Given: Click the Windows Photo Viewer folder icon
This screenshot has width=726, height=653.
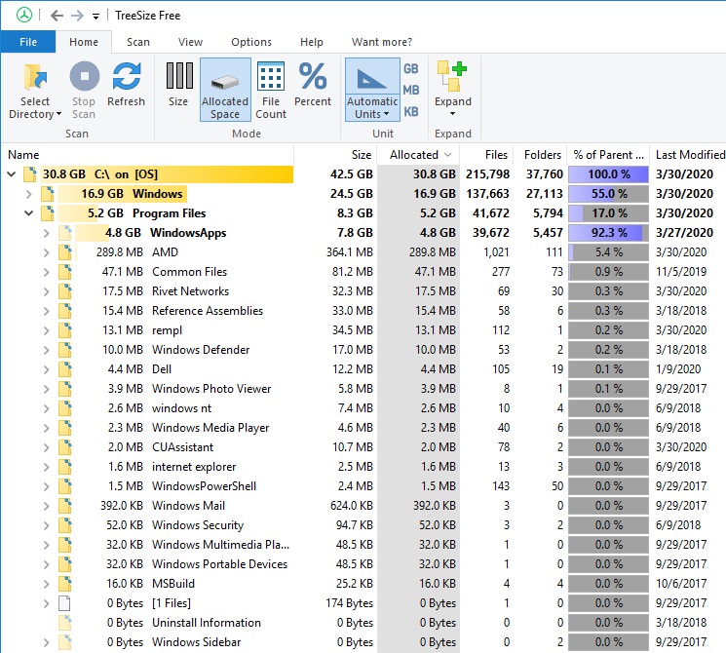Looking at the screenshot, I should pyautogui.click(x=65, y=389).
